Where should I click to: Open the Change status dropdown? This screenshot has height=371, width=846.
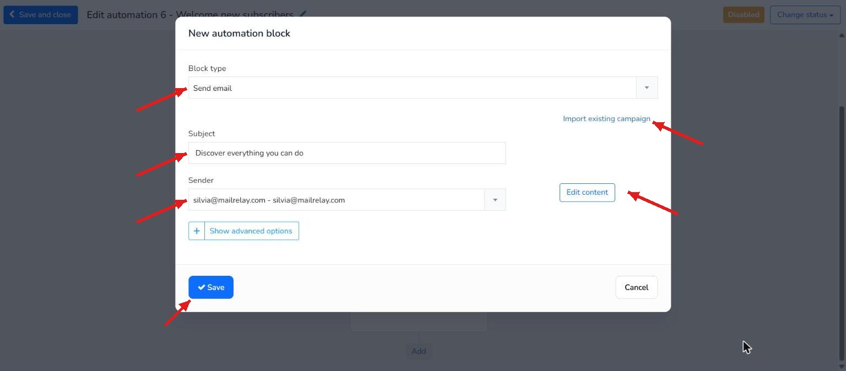[805, 15]
